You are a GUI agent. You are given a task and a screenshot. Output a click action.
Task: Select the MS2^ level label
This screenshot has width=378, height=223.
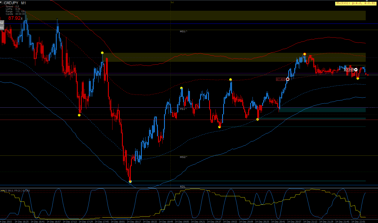point(184,157)
